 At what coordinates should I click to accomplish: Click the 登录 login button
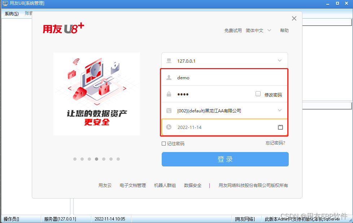tap(225, 159)
